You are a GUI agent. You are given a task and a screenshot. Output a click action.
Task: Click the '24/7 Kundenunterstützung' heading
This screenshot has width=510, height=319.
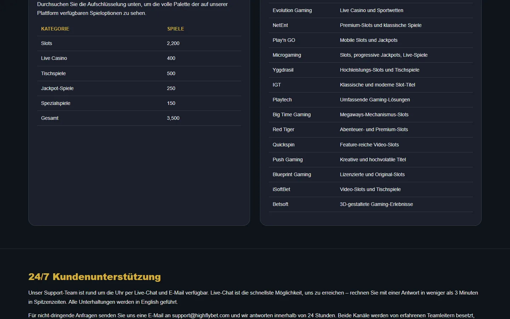95,277
